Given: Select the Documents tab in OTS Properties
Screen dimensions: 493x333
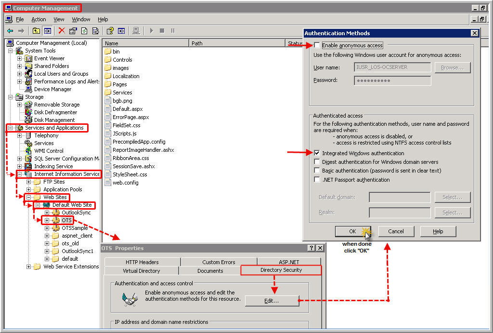Looking at the screenshot, I should [210, 271].
